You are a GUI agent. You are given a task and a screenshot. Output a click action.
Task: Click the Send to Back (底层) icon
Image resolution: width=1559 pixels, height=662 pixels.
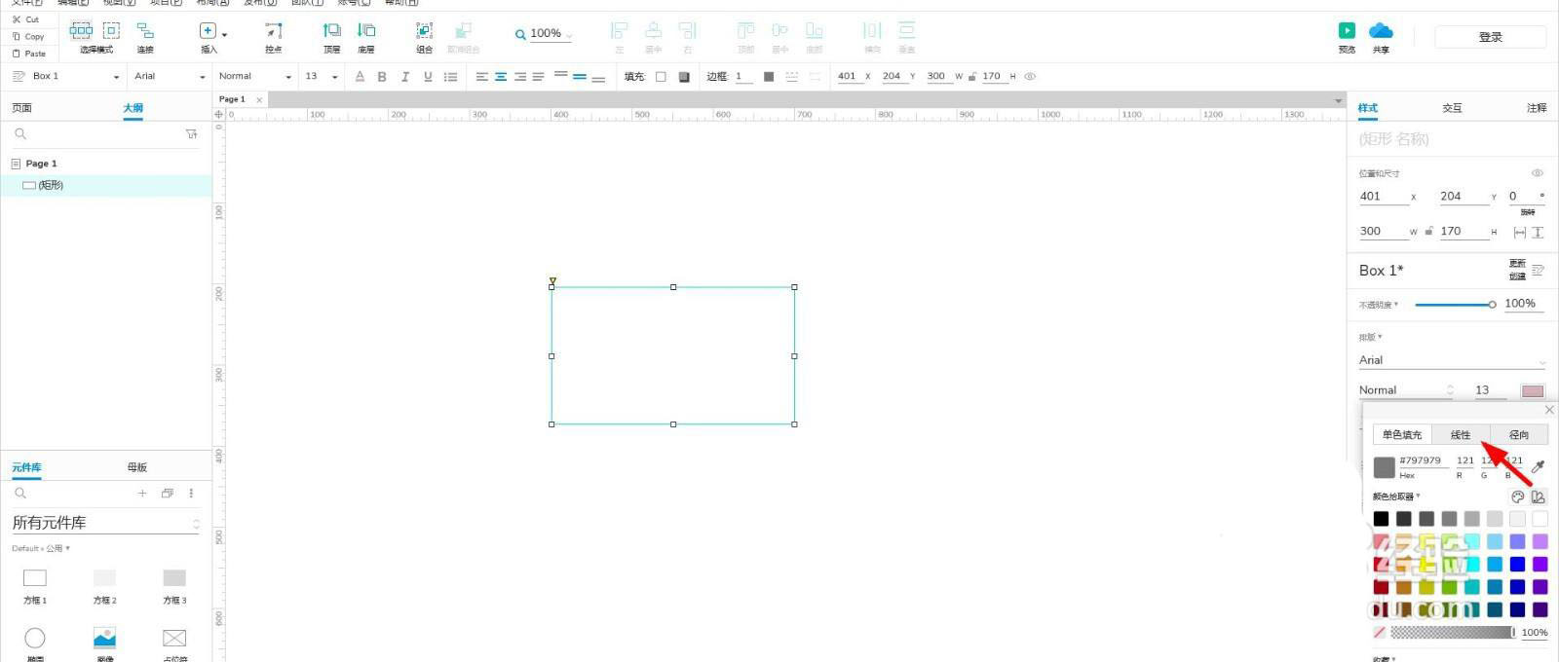pyautogui.click(x=366, y=32)
